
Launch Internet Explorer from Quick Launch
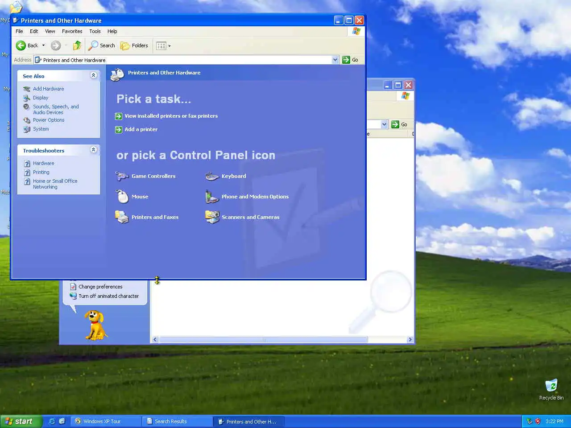[52, 421]
